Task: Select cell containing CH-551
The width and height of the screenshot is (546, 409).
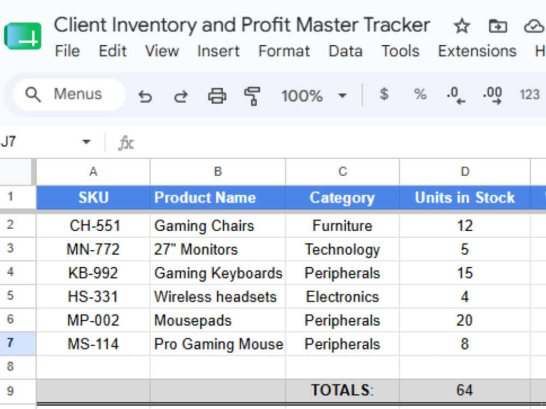Action: point(93,226)
